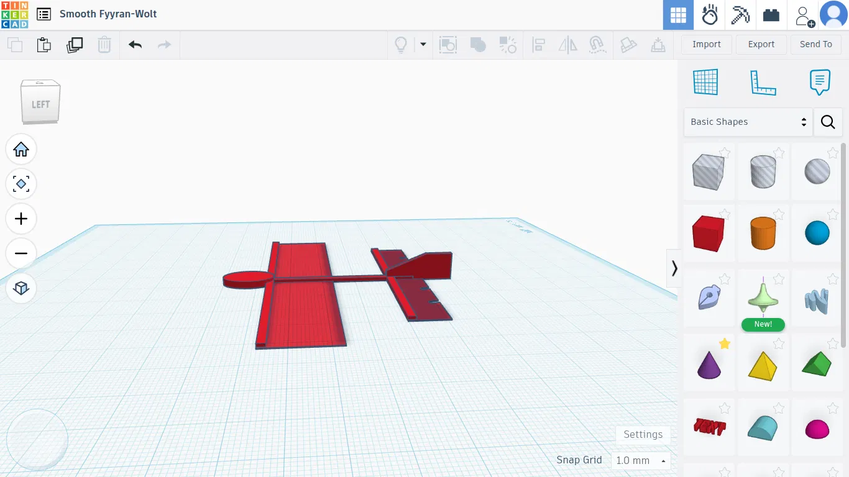This screenshot has width=849, height=477.
Task: Favorite the yellow Pyramid star
Action: pyautogui.click(x=779, y=344)
